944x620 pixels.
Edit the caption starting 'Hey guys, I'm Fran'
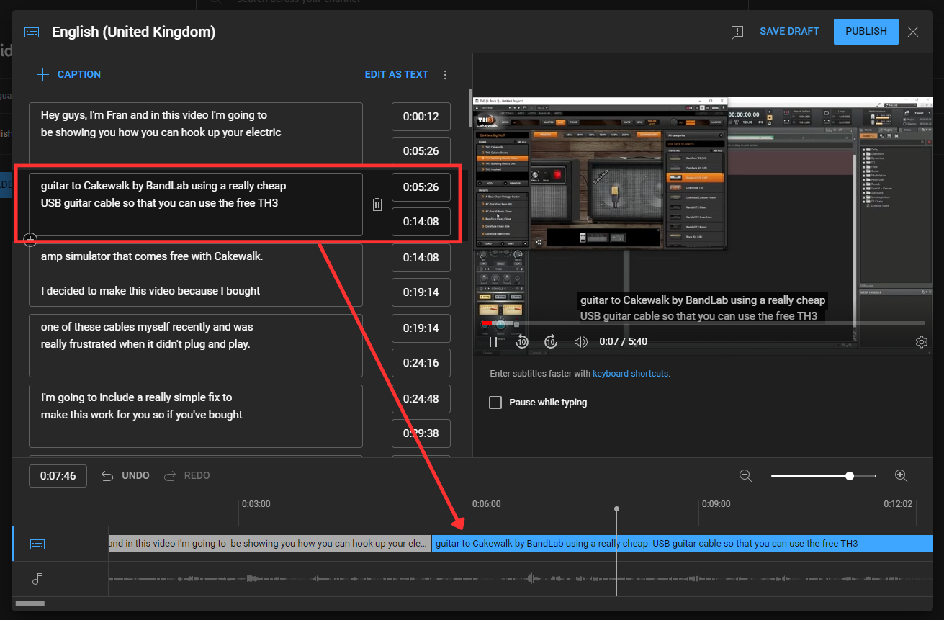pyautogui.click(x=196, y=134)
